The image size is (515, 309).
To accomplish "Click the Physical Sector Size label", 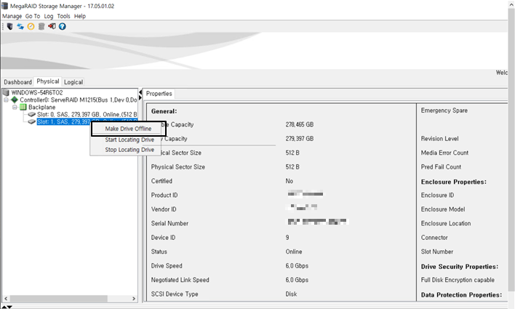I will (x=178, y=166).
